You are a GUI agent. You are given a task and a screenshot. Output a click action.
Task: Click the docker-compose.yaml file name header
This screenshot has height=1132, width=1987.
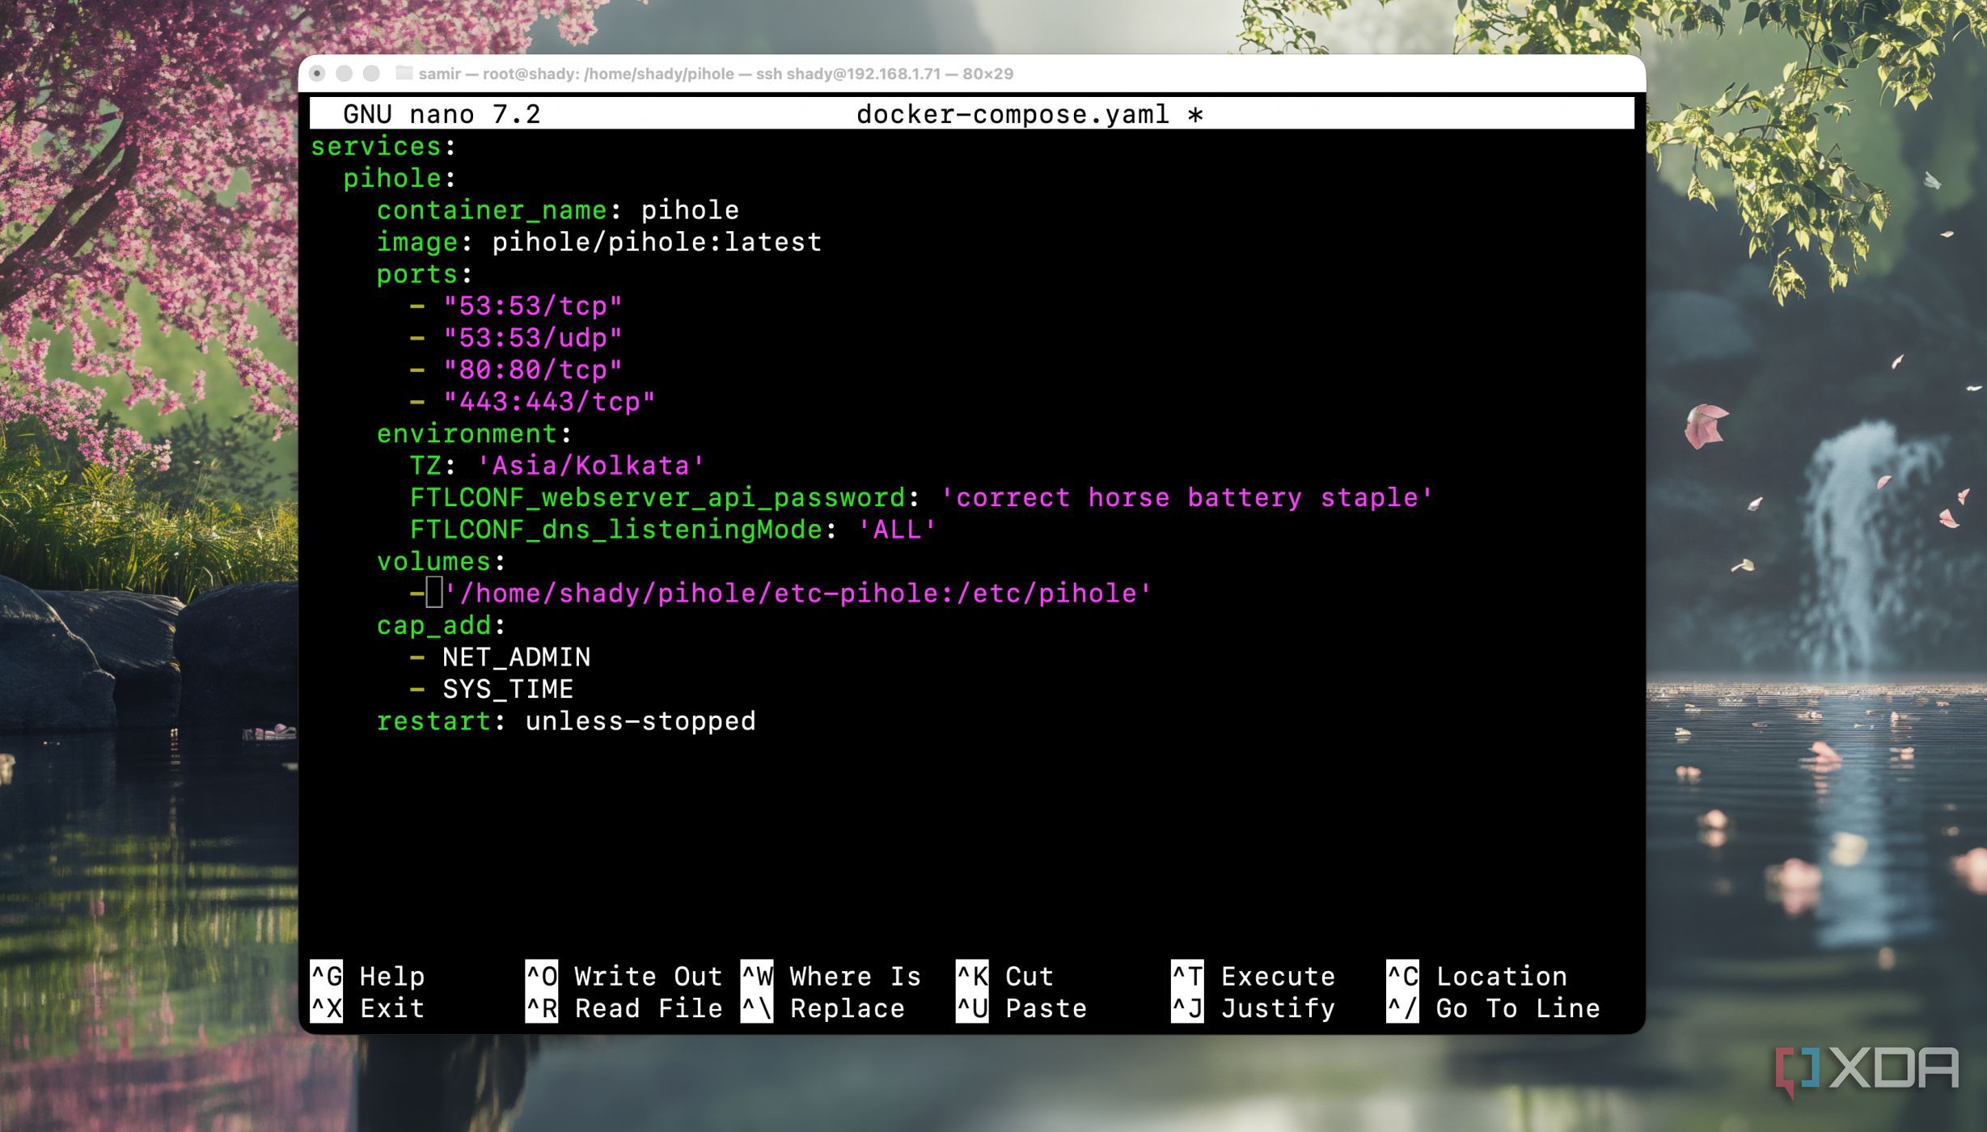[1013, 114]
